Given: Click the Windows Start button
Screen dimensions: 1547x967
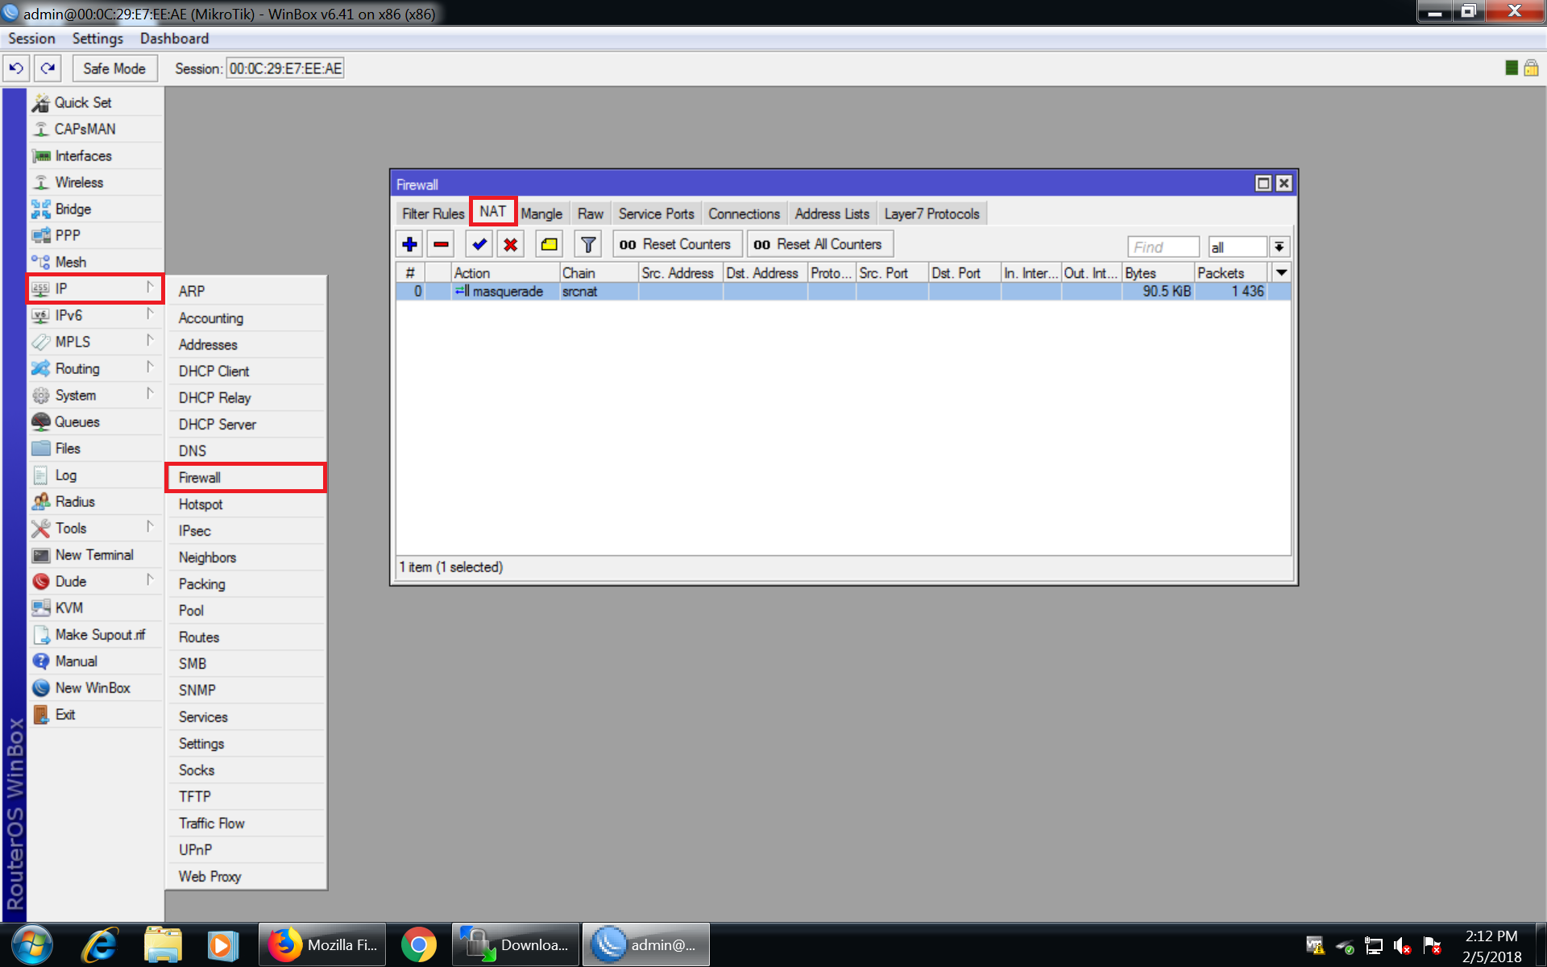Looking at the screenshot, I should (x=32, y=944).
